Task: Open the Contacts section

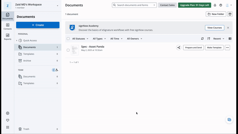Action: (x=8, y=27)
